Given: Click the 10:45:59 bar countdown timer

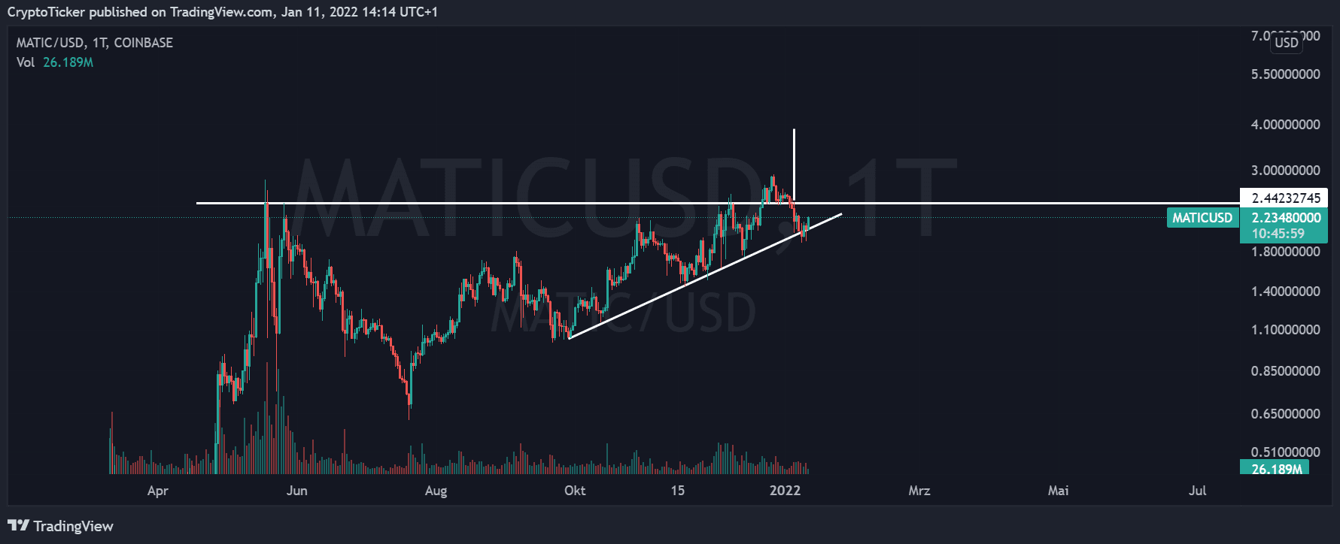Looking at the screenshot, I should [1278, 234].
